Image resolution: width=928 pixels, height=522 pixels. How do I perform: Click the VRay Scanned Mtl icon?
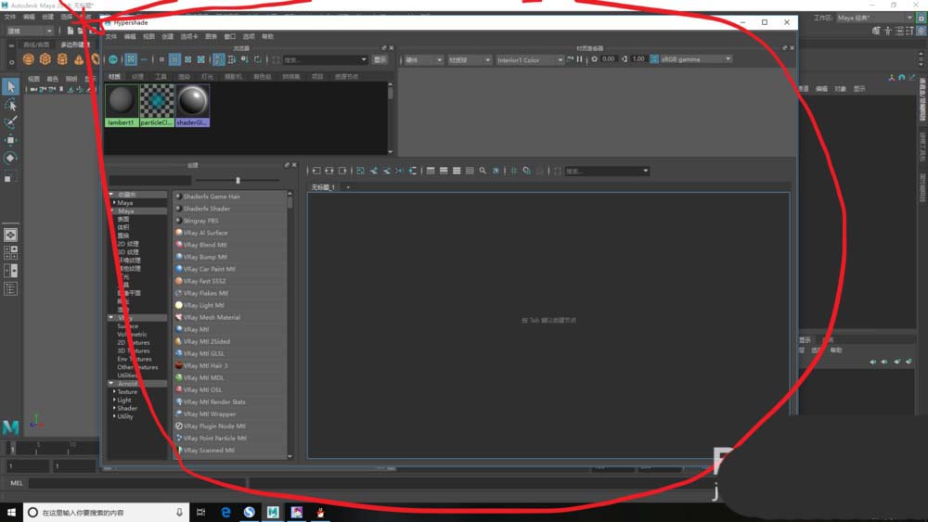(179, 450)
